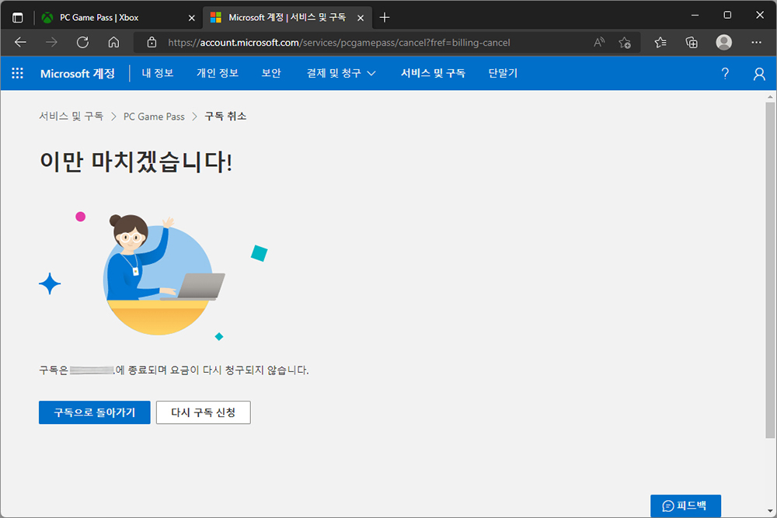Screen dimensions: 777x518
Task: Refresh the current page
Action: click(83, 43)
